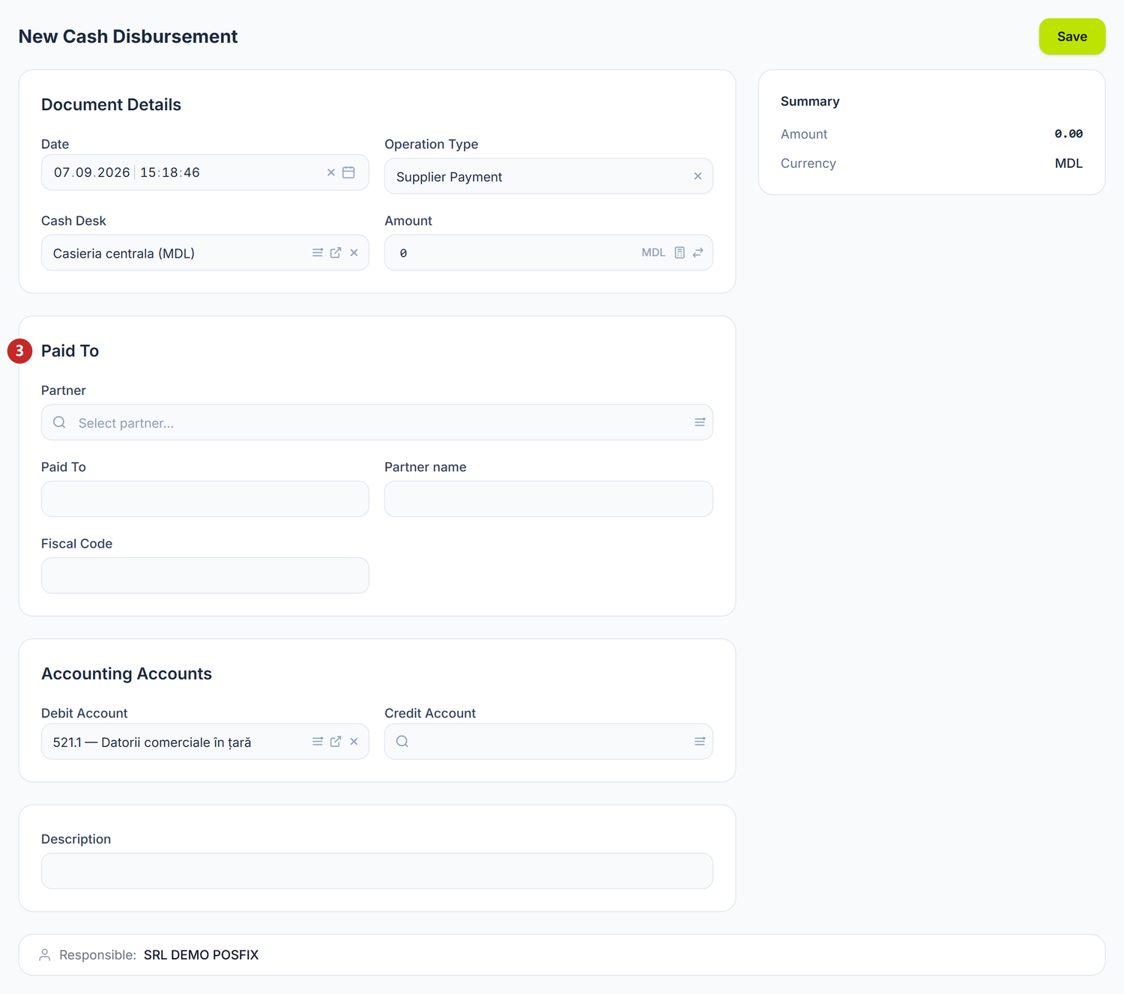This screenshot has width=1124, height=994.
Task: Focus the Description input field
Action: click(377, 871)
